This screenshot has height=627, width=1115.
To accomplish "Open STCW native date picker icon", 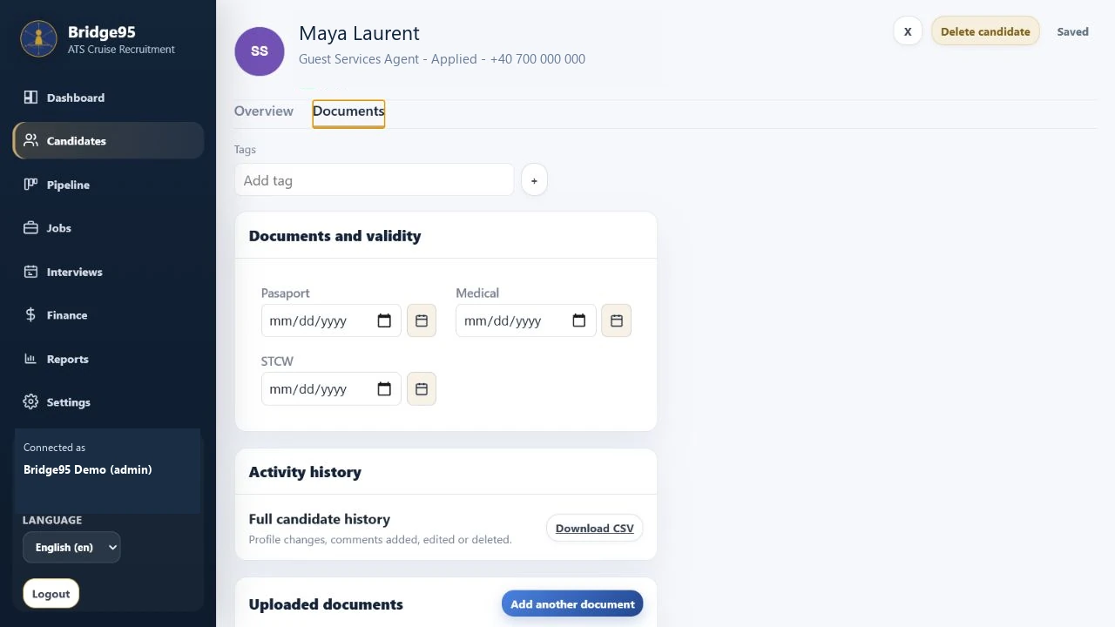I will (x=384, y=389).
